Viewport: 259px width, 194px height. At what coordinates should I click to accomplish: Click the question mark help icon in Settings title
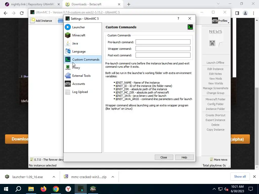[x=178, y=18]
